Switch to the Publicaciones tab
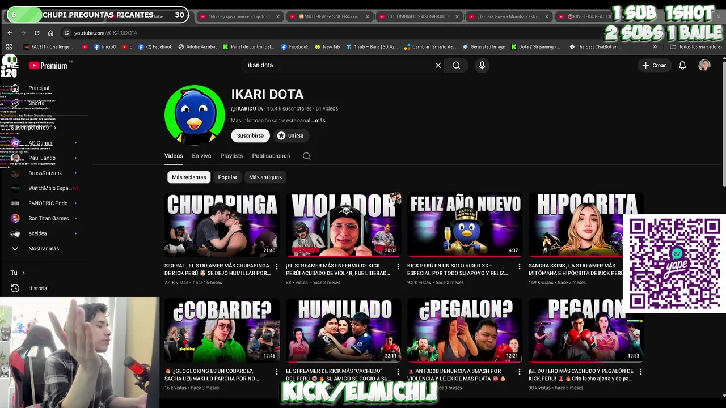This screenshot has width=726, height=408. tap(271, 156)
